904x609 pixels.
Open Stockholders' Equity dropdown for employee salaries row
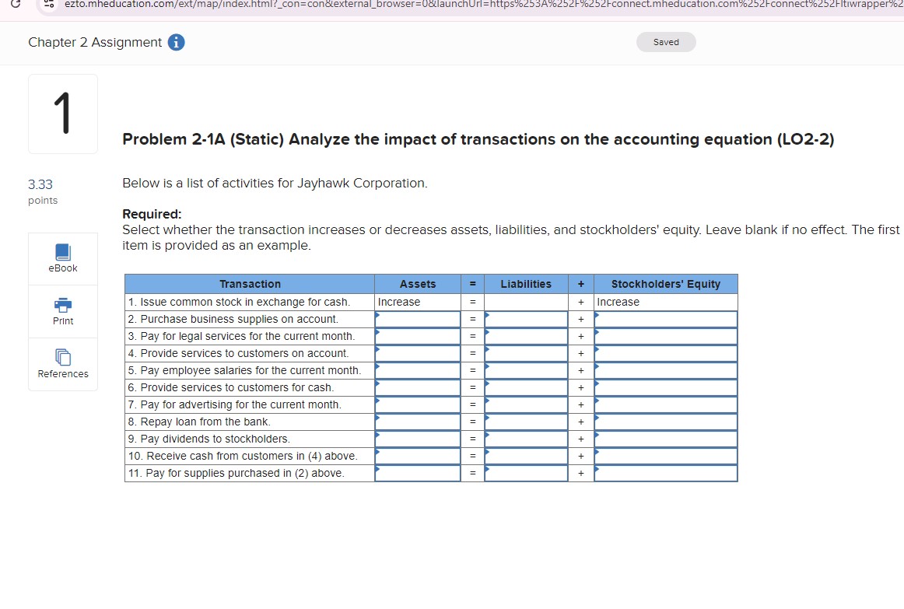665,370
